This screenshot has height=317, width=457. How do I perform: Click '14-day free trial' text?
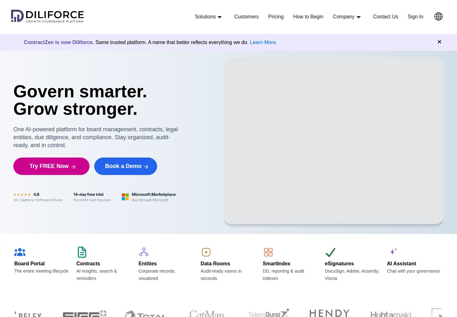[x=88, y=194]
